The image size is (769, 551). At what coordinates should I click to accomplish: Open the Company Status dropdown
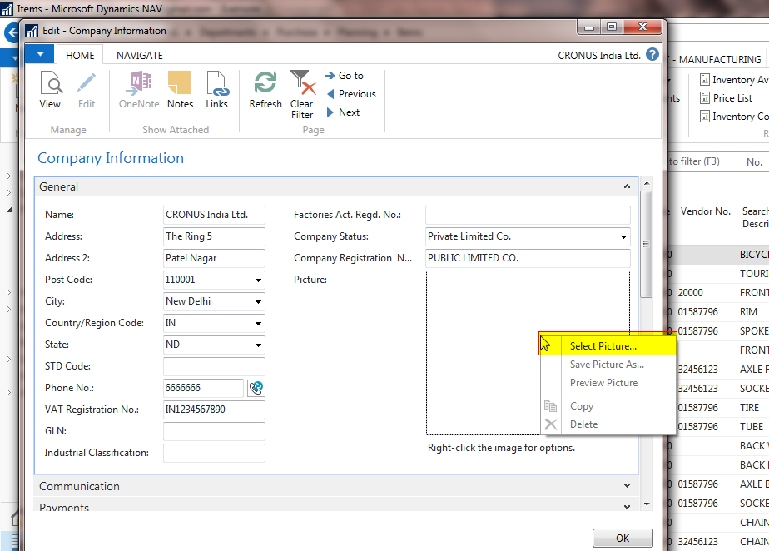[622, 236]
